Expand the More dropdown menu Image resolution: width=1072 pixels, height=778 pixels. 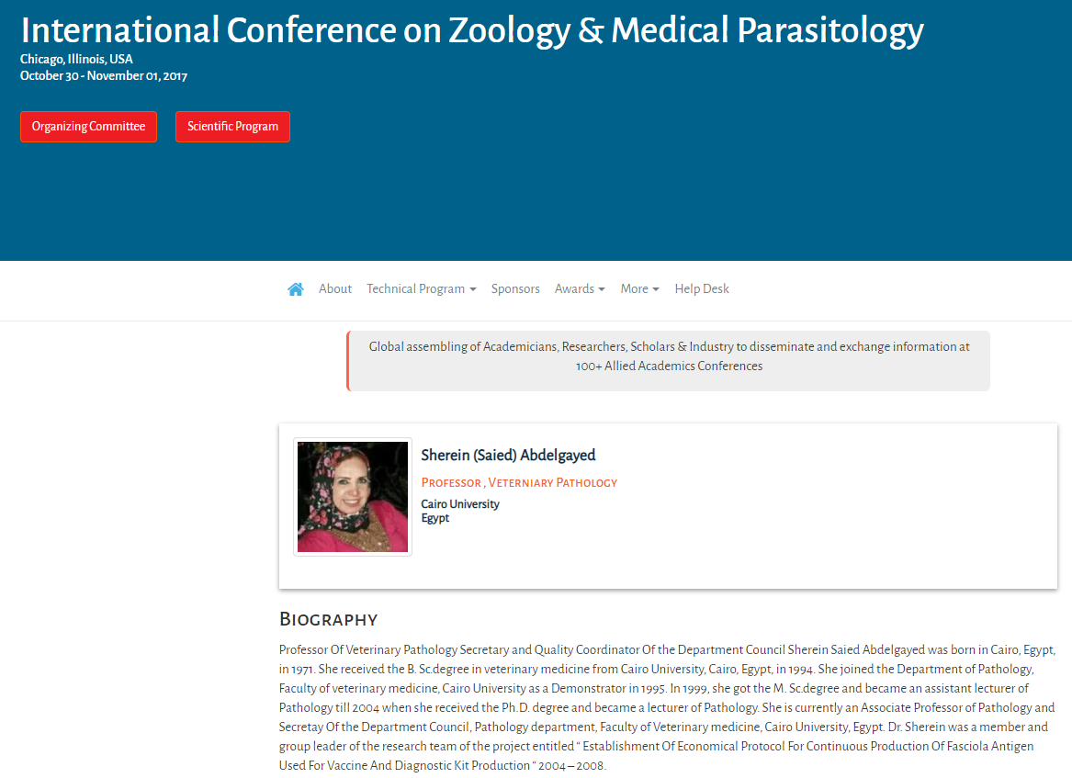pyautogui.click(x=640, y=289)
